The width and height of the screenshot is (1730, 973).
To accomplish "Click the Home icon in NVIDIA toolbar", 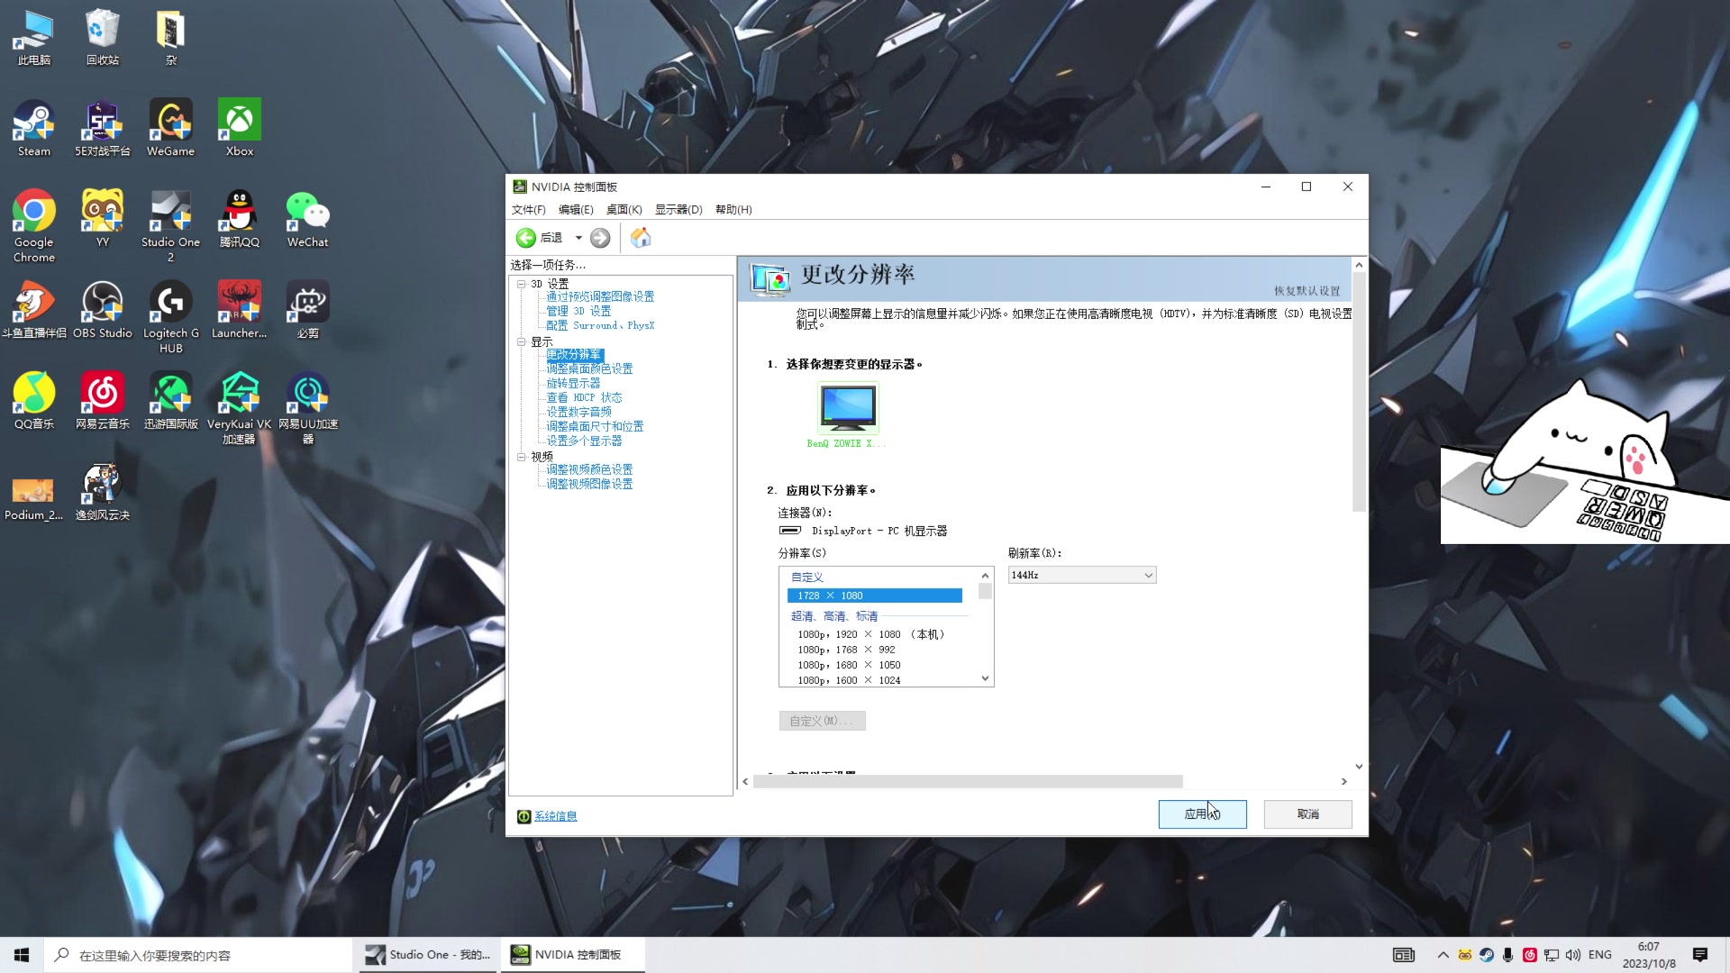I will [x=641, y=237].
